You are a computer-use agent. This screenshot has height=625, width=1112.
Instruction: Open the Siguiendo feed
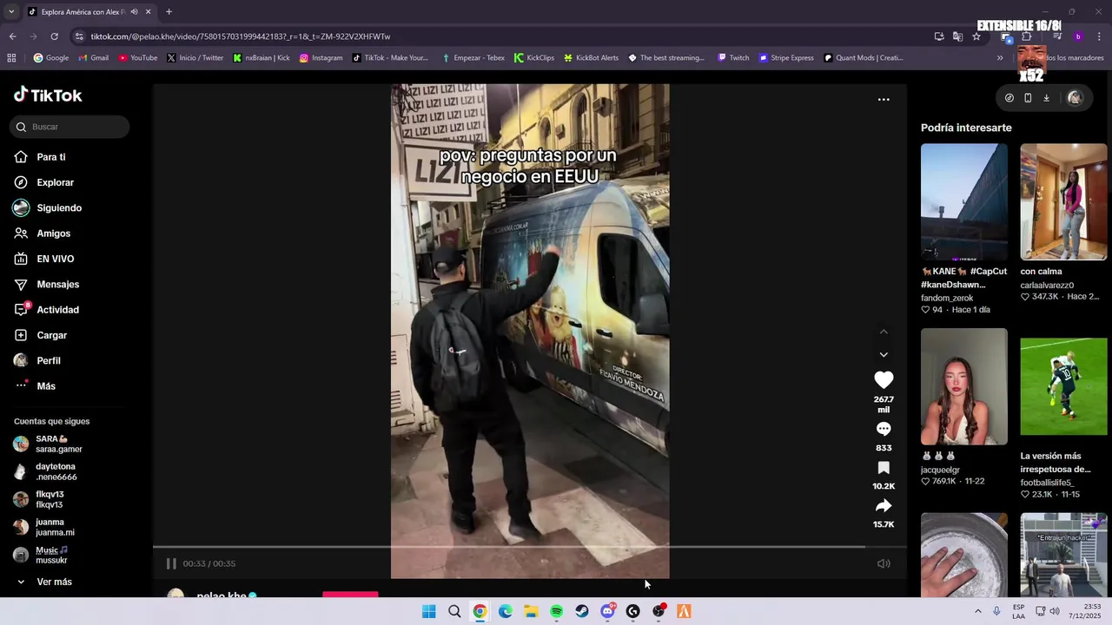tap(48, 208)
